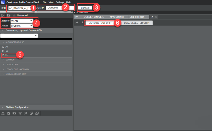The height and width of the screenshot is (131, 212).
Task: Click the open folder icon beside Un-named
Action: click(x=8, y=15)
